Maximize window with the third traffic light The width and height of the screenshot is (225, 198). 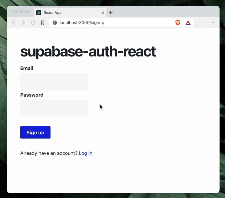(x=27, y=11)
